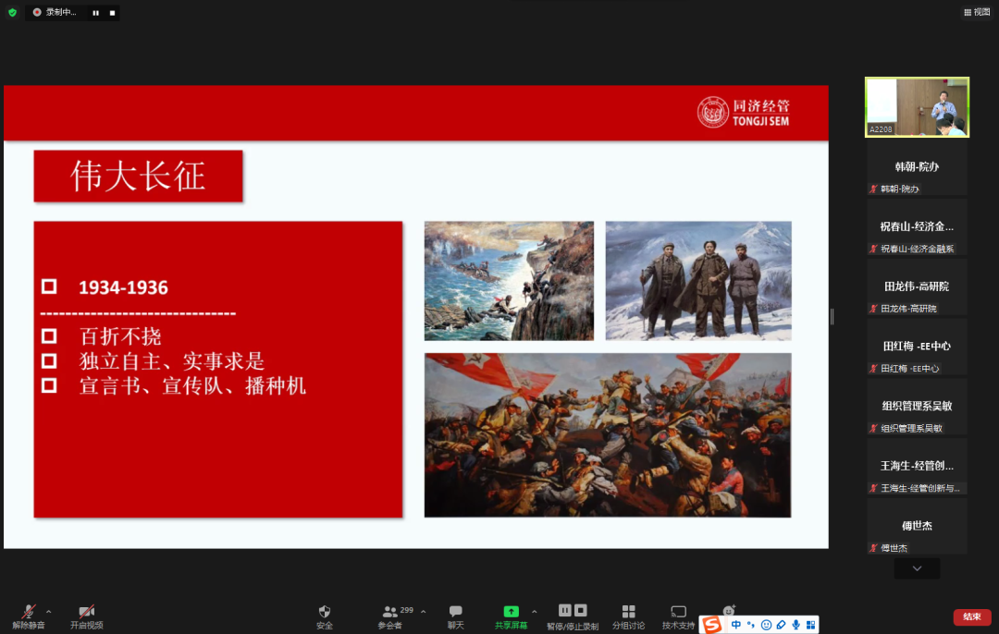Click the 299 participant count
This screenshot has width=999, height=634.
tap(406, 610)
